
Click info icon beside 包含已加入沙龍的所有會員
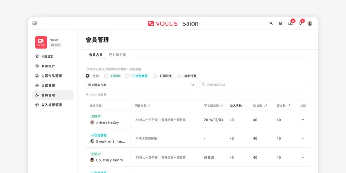pos(87,69)
